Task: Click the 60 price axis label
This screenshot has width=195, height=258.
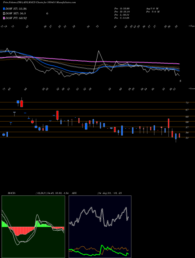Action: coord(187,122)
